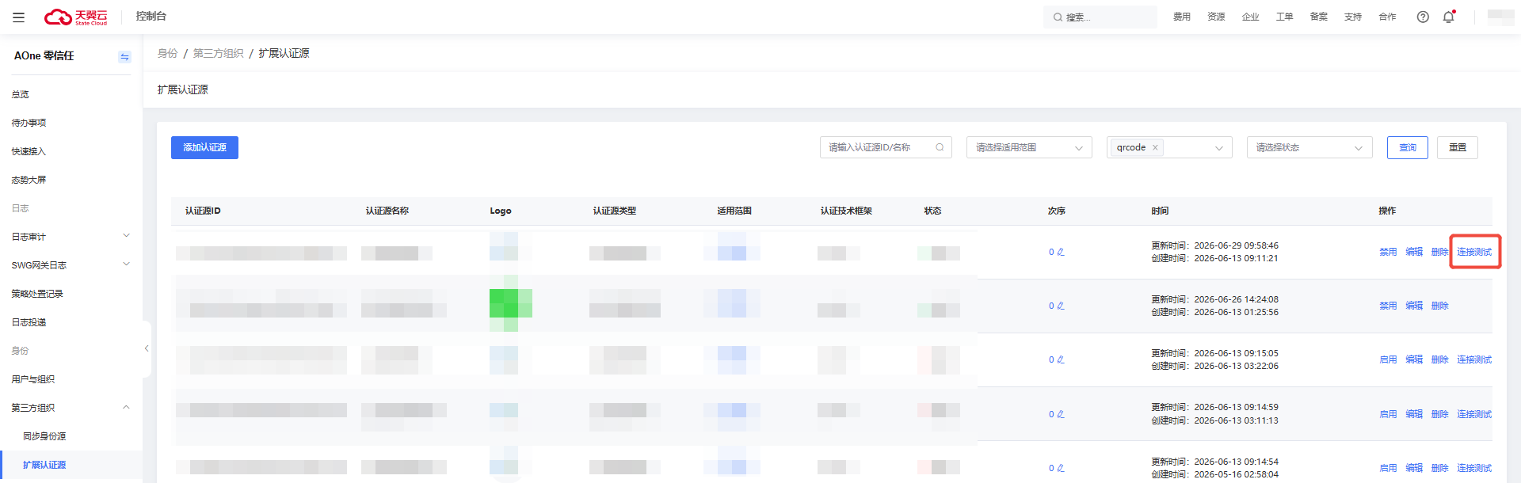Open the 请选择状态 dropdown
Viewport: 1521px width, 483px height.
pos(1309,147)
